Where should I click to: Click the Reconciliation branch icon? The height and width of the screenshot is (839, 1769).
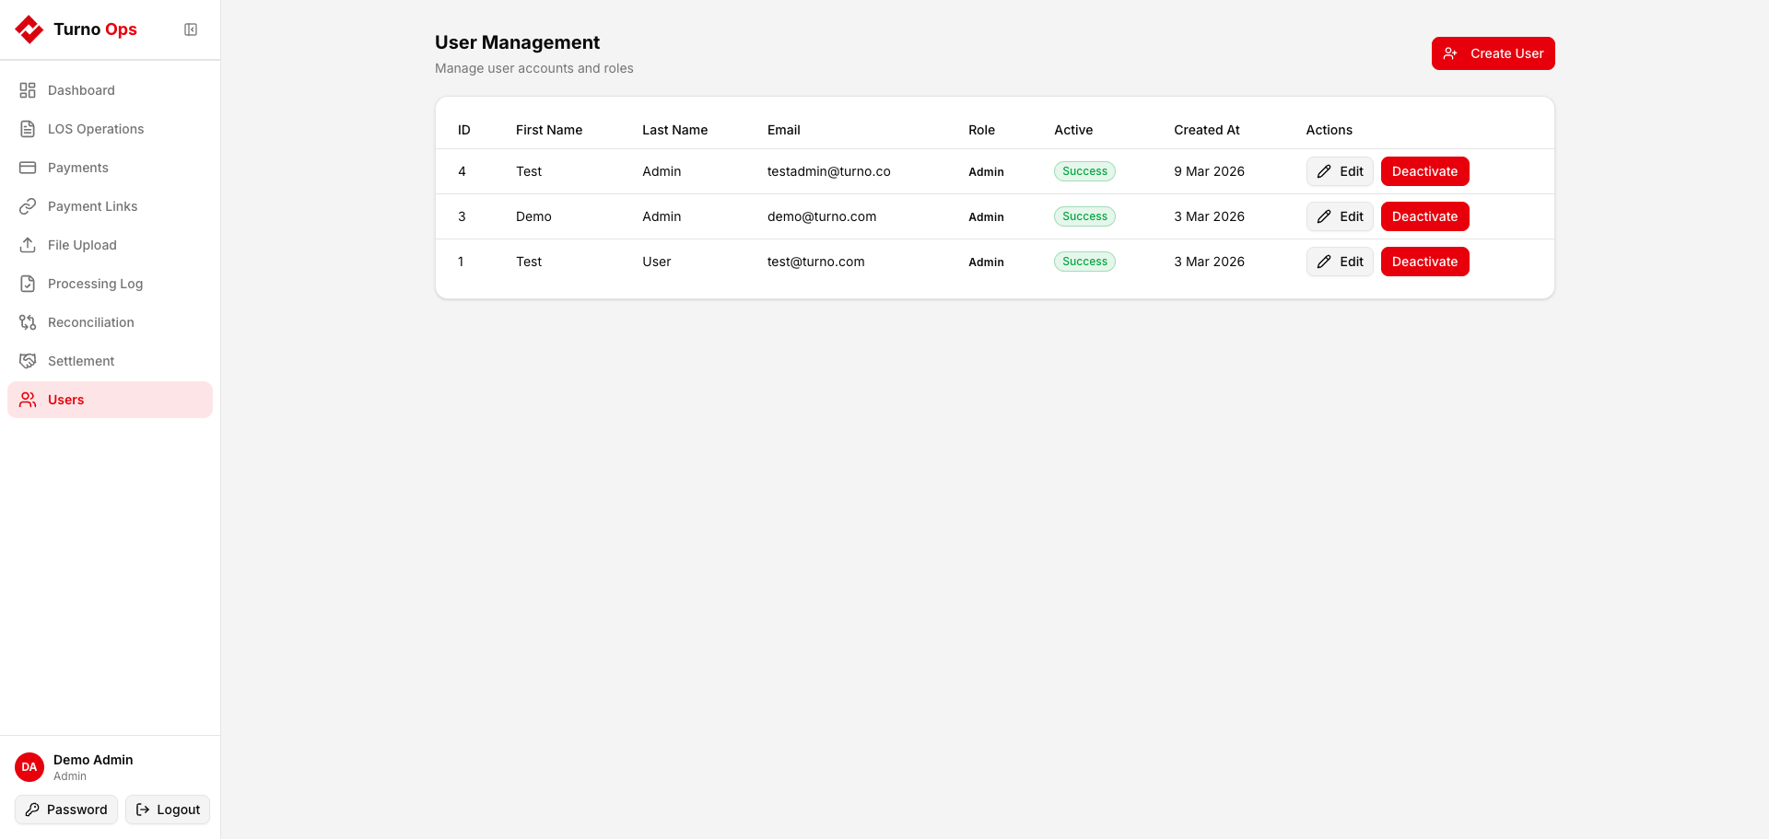[28, 322]
